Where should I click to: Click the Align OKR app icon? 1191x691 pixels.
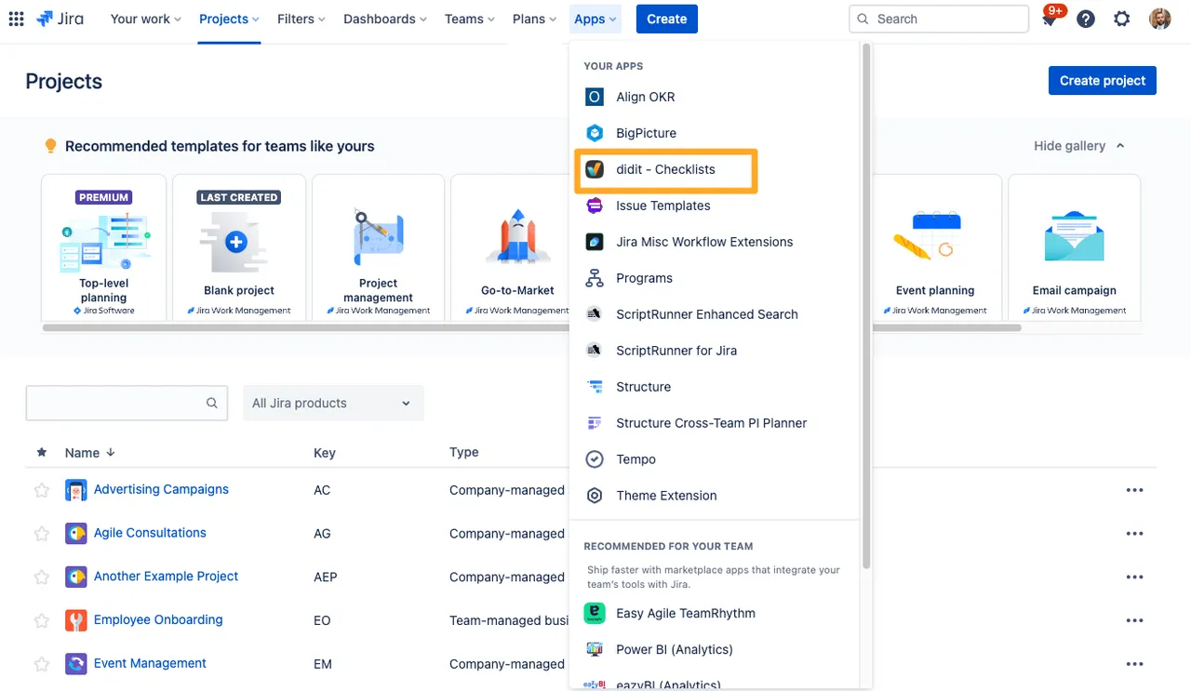click(x=595, y=97)
